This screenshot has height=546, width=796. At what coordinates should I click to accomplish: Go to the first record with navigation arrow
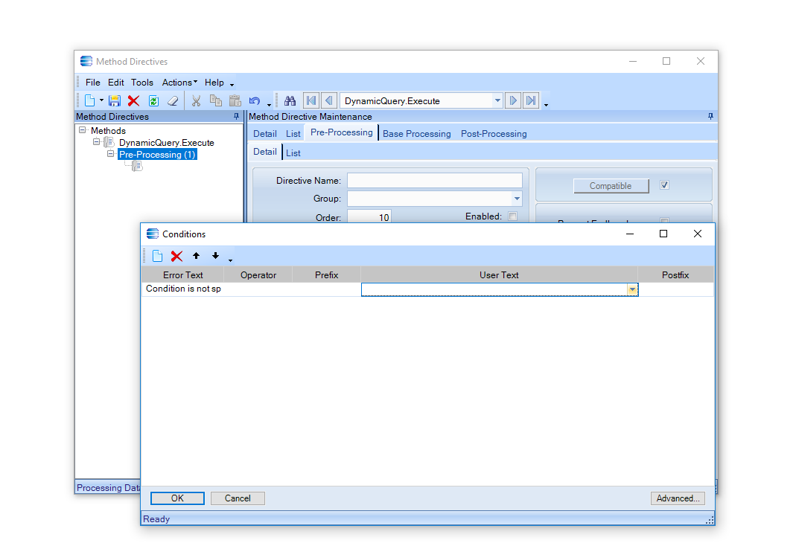[311, 100]
